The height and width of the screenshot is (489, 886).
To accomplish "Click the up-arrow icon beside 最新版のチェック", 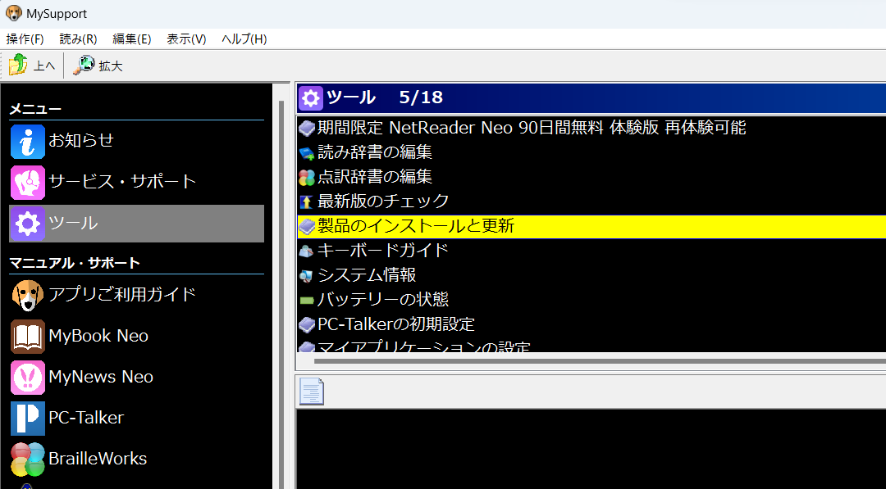I will [306, 202].
